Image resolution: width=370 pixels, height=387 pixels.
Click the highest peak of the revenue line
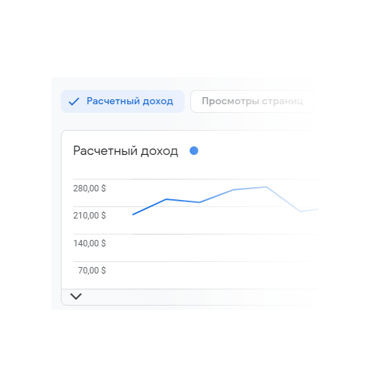[x=267, y=187]
